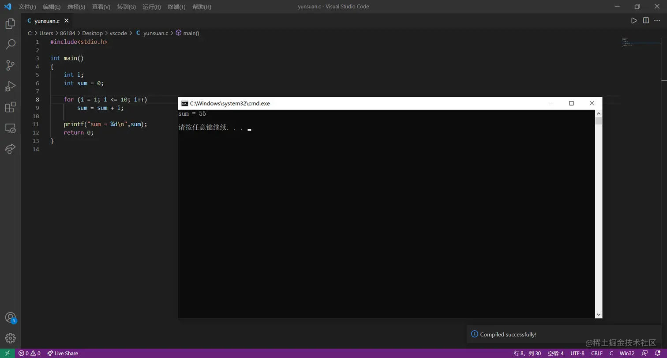Open the 运行(R) menu
The height and width of the screenshot is (358, 667).
click(152, 7)
